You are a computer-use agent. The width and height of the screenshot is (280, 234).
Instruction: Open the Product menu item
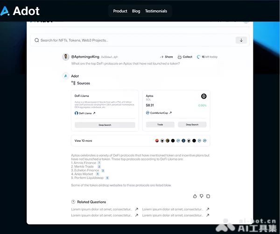coord(120,11)
